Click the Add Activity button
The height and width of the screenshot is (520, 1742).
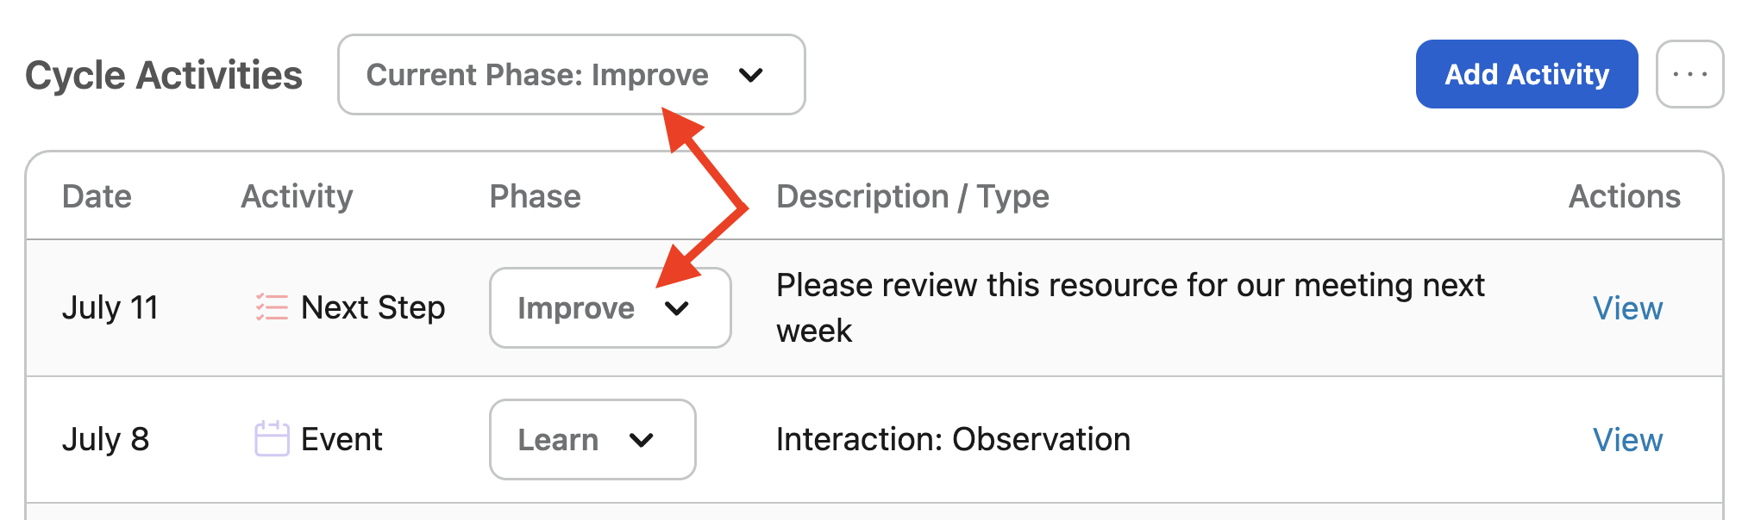1526,74
